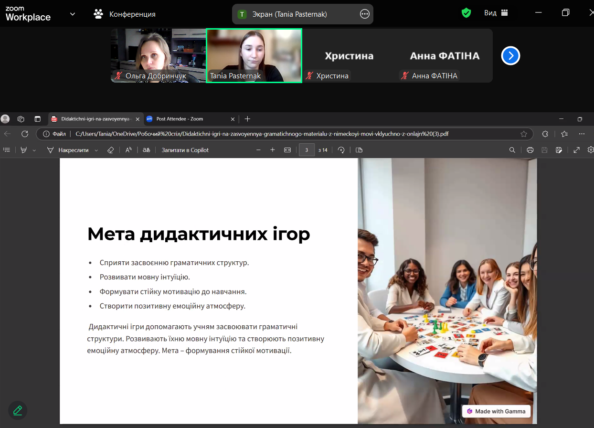Click the address bar file path
594x428 pixels.
(262, 134)
